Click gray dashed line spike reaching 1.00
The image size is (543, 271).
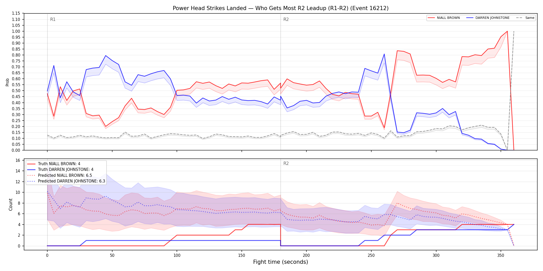(x=514, y=31)
